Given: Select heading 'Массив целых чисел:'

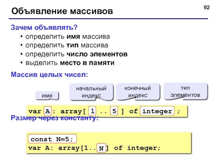Looking at the screenshot, I should tap(49, 75).
